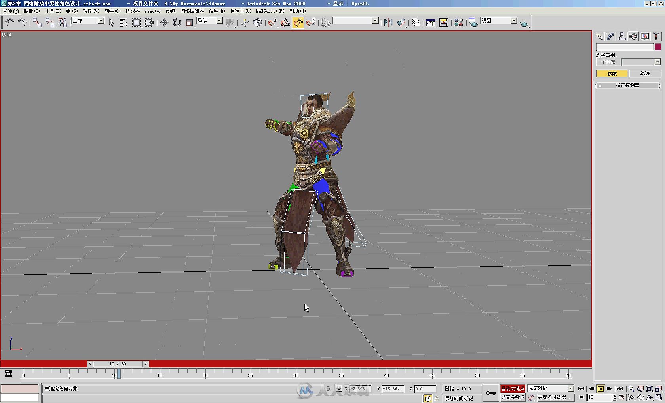Click the 参数 button
Screen dimensions: 665x403
pos(612,73)
